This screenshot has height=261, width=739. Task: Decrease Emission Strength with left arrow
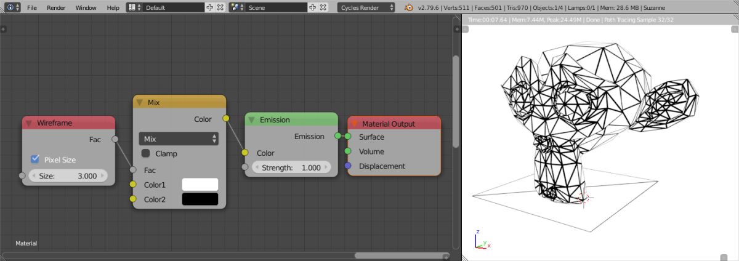coord(257,167)
